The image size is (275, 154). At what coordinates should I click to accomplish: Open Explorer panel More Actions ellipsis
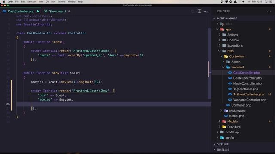click(269, 12)
